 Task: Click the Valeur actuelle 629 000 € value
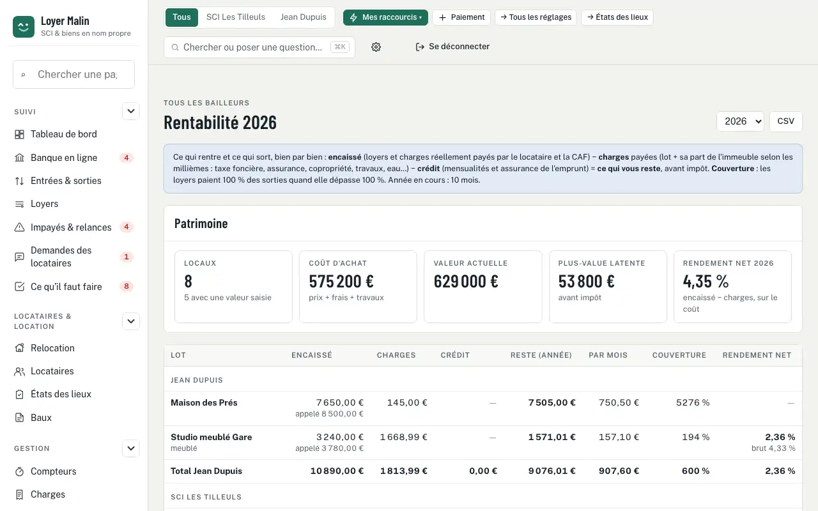coord(466,281)
